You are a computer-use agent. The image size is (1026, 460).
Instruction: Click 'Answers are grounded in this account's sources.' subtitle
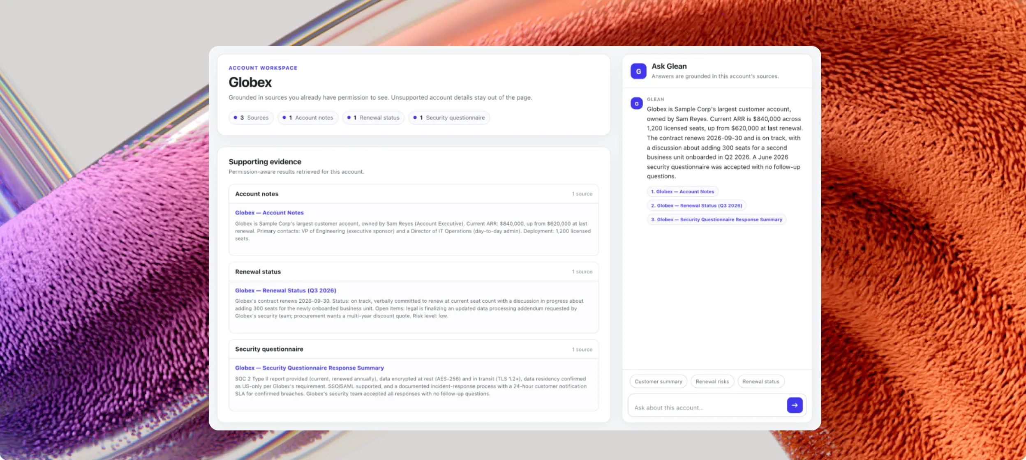click(715, 76)
